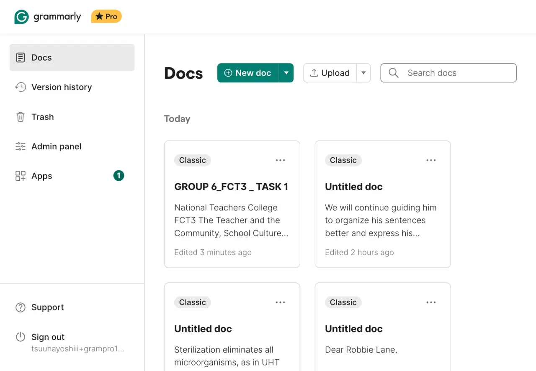Open the GROUP 6_FCT3 _ TASK 1 document

tap(232, 204)
